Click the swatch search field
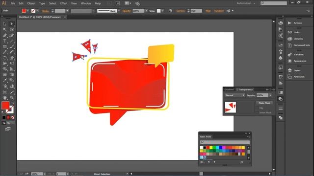Image resolution: width=314 pixels, height=176 pixels. [225, 142]
